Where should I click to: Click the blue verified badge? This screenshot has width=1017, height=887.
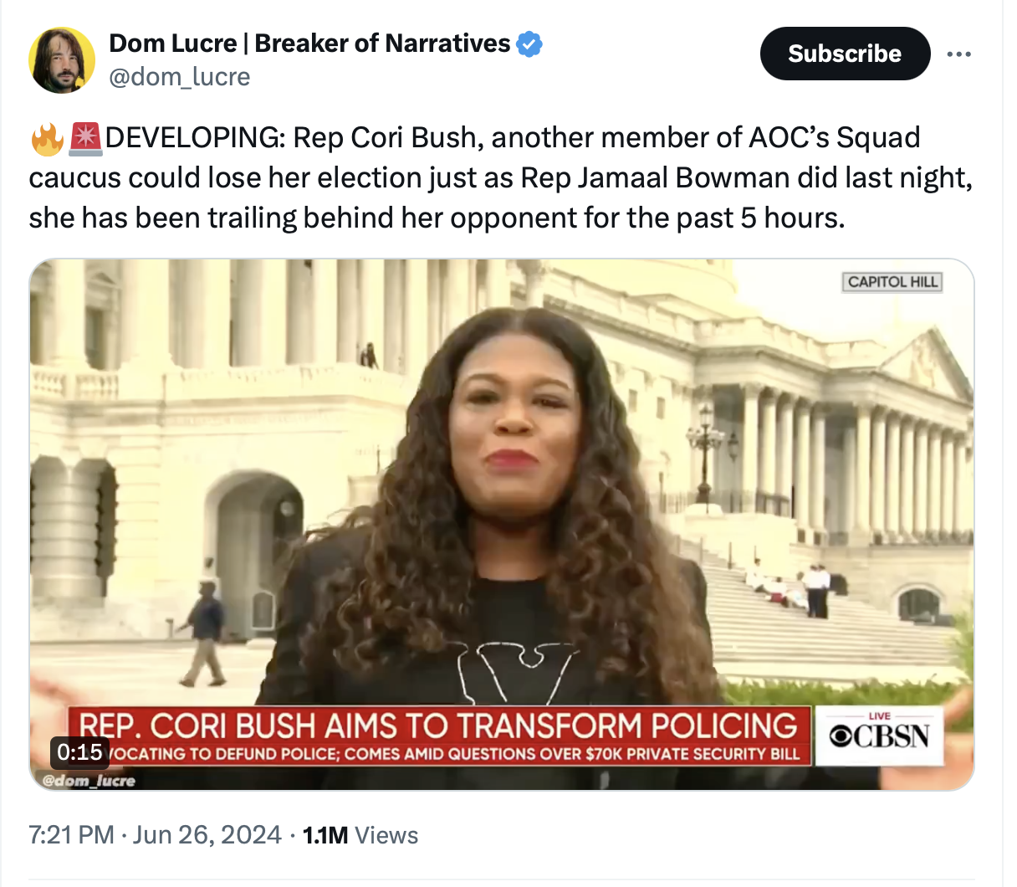click(x=529, y=44)
